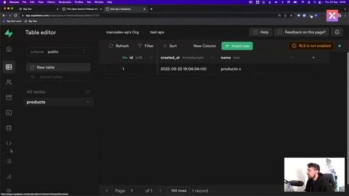This screenshot has width=349, height=196.
Task: Open the File menu
Action: [24, 2]
